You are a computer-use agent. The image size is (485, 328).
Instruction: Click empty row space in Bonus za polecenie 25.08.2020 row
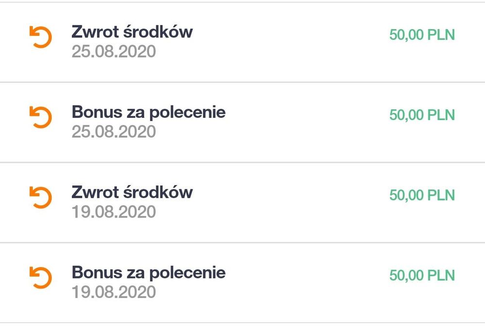tap(306, 122)
